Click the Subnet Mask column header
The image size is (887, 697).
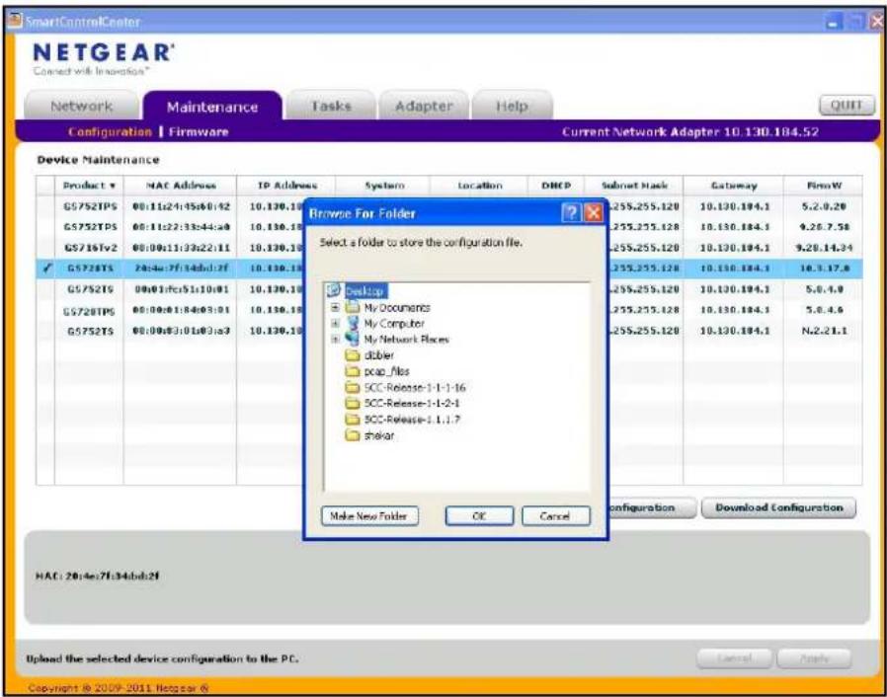point(634,186)
